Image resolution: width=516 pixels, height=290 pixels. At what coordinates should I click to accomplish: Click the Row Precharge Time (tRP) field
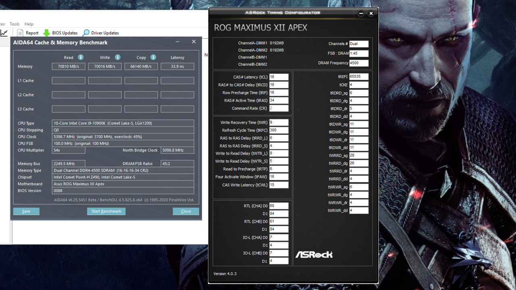coord(279,93)
